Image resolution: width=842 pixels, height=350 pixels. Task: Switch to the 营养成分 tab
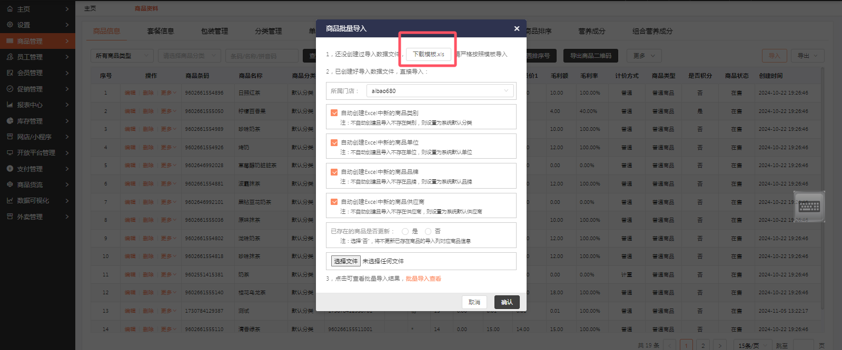[591, 32]
